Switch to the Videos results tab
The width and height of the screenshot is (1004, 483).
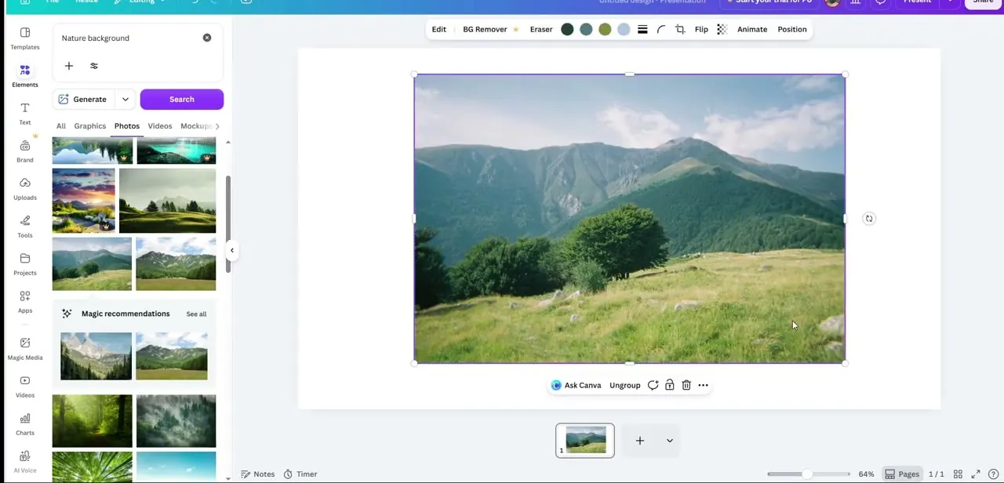pos(160,126)
